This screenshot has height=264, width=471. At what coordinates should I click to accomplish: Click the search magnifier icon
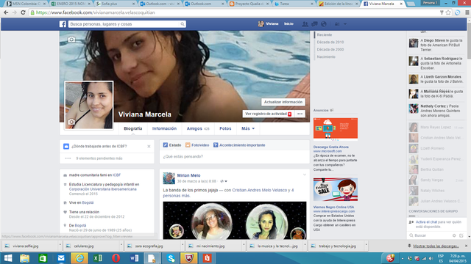[183, 24]
